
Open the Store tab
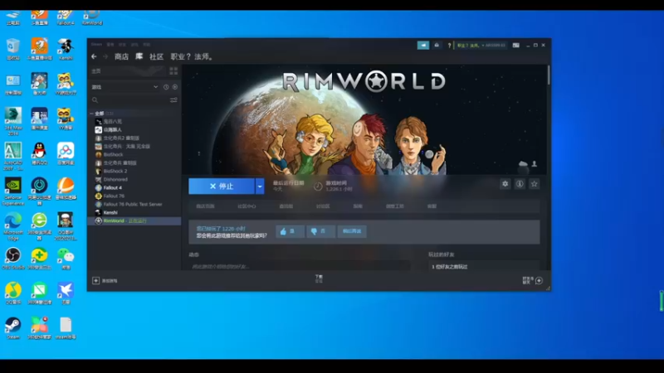(x=121, y=56)
